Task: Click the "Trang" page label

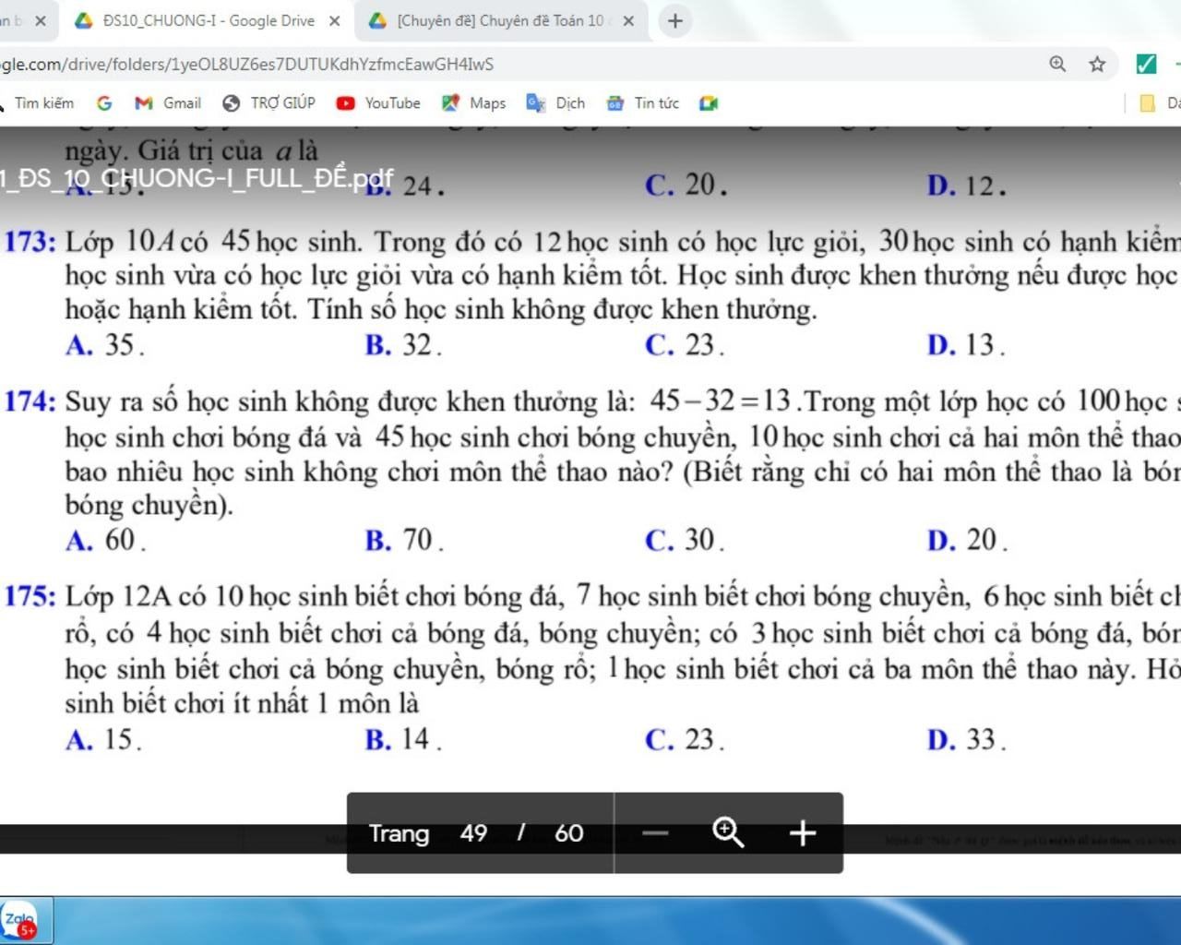Action: (x=399, y=833)
